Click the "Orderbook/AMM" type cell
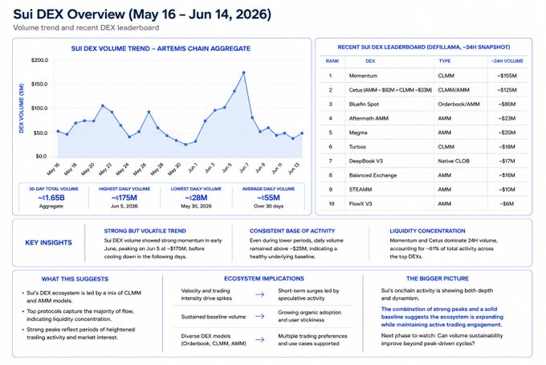Image resolution: width=546 pixels, height=365 pixels. point(458,105)
